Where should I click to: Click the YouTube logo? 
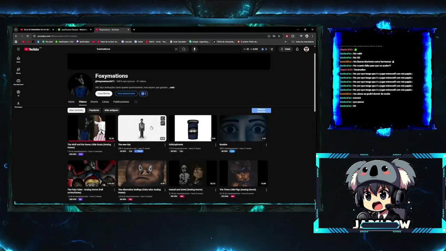click(x=32, y=49)
